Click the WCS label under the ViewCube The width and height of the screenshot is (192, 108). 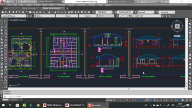177,36
